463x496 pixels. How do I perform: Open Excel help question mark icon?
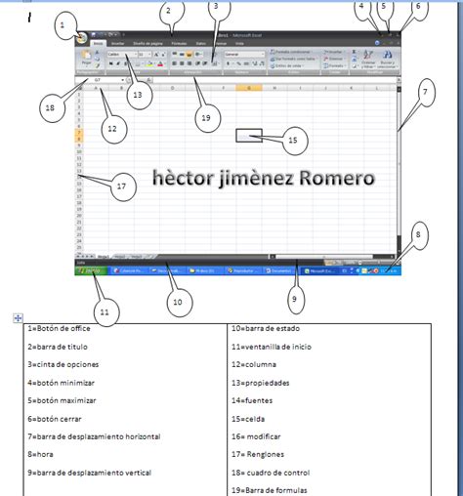tap(377, 43)
